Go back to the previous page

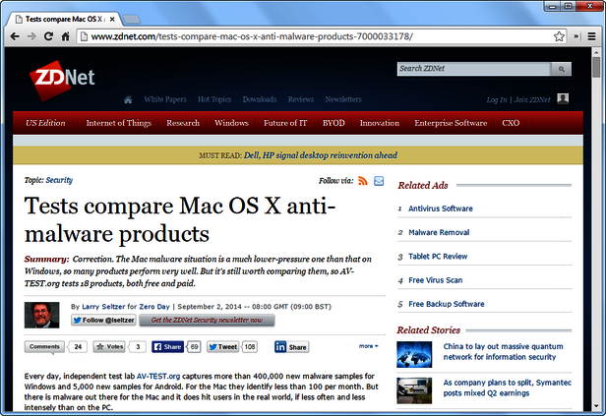click(14, 36)
